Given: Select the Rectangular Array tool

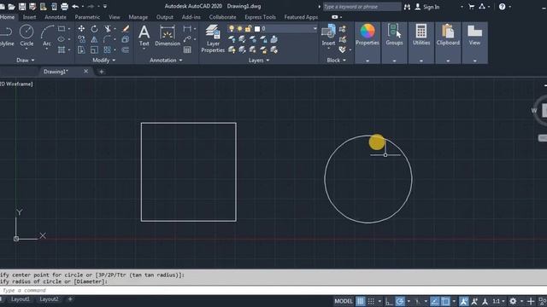Looking at the screenshot, I should pos(108,49).
